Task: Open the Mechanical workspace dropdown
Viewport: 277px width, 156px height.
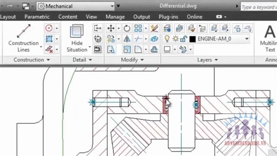Action: pos(112,6)
